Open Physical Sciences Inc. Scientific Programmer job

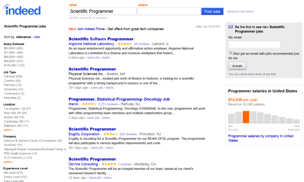point(92,69)
